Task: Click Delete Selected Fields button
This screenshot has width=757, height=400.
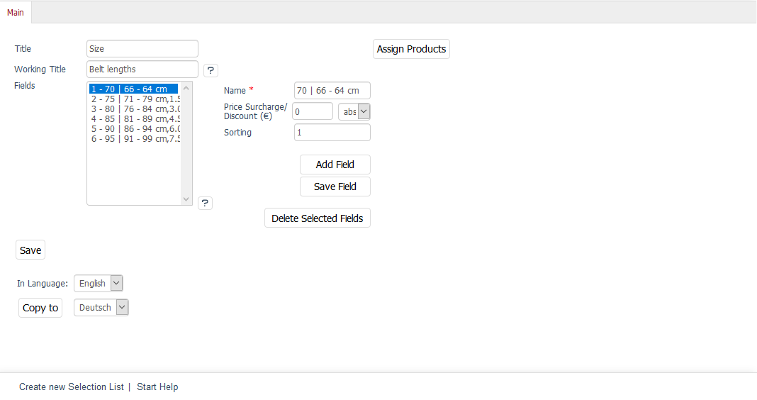Action: point(317,218)
